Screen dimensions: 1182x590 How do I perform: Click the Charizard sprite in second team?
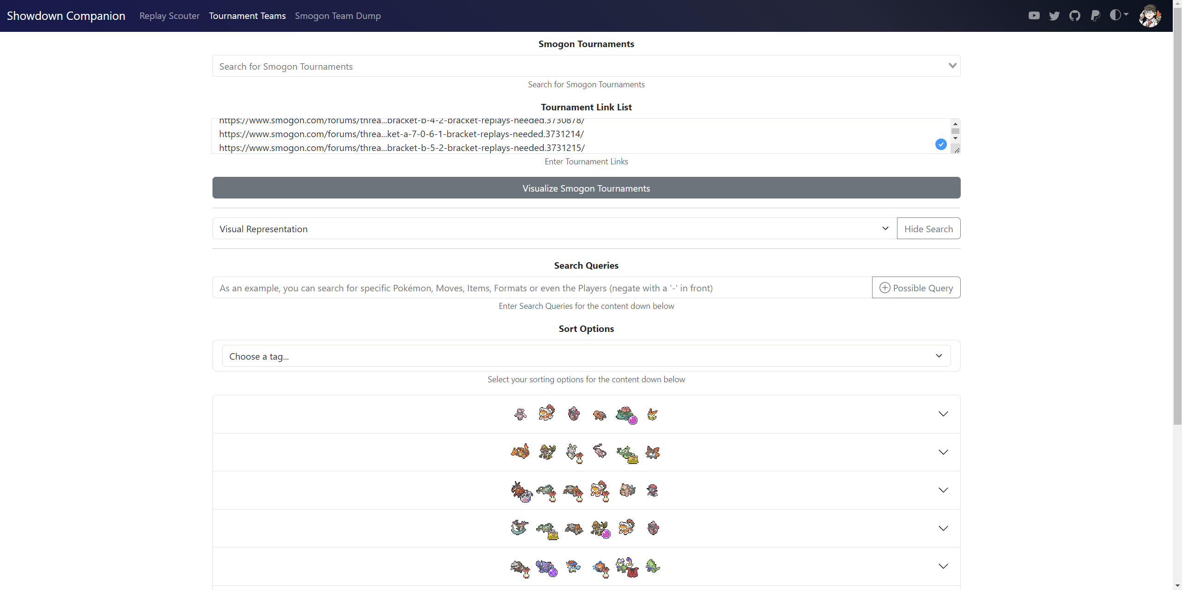click(x=520, y=452)
